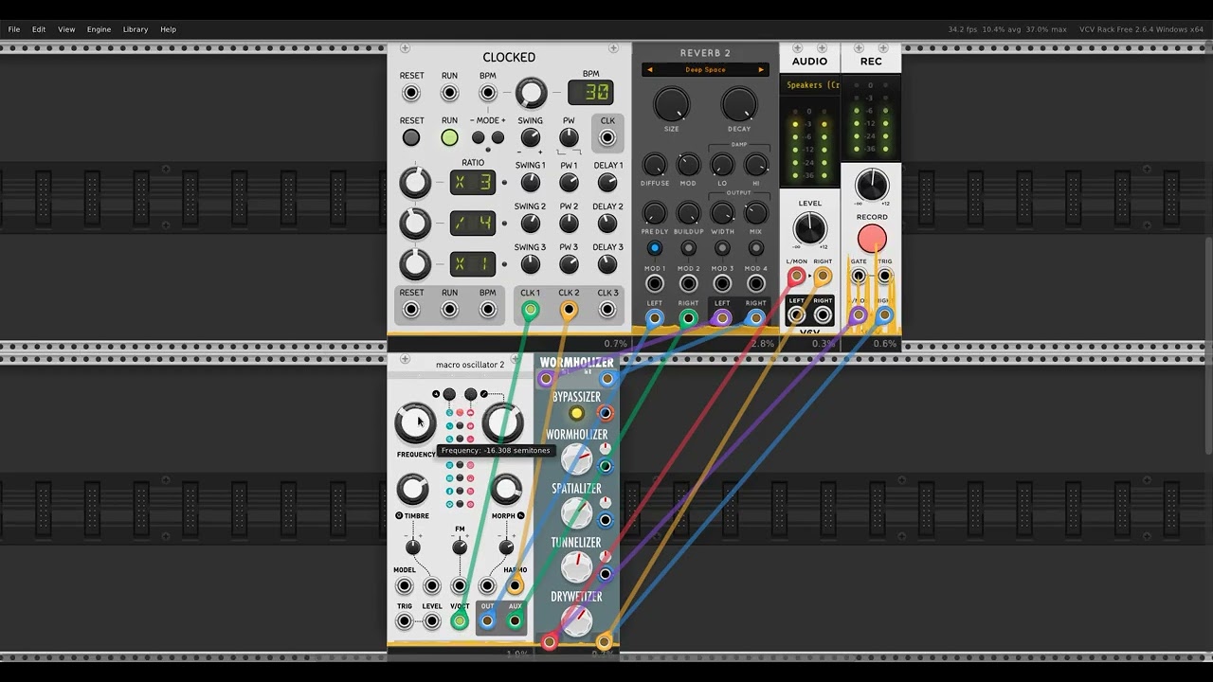Click the HARMO input jack on Macro Oscillator 2

coord(515,586)
